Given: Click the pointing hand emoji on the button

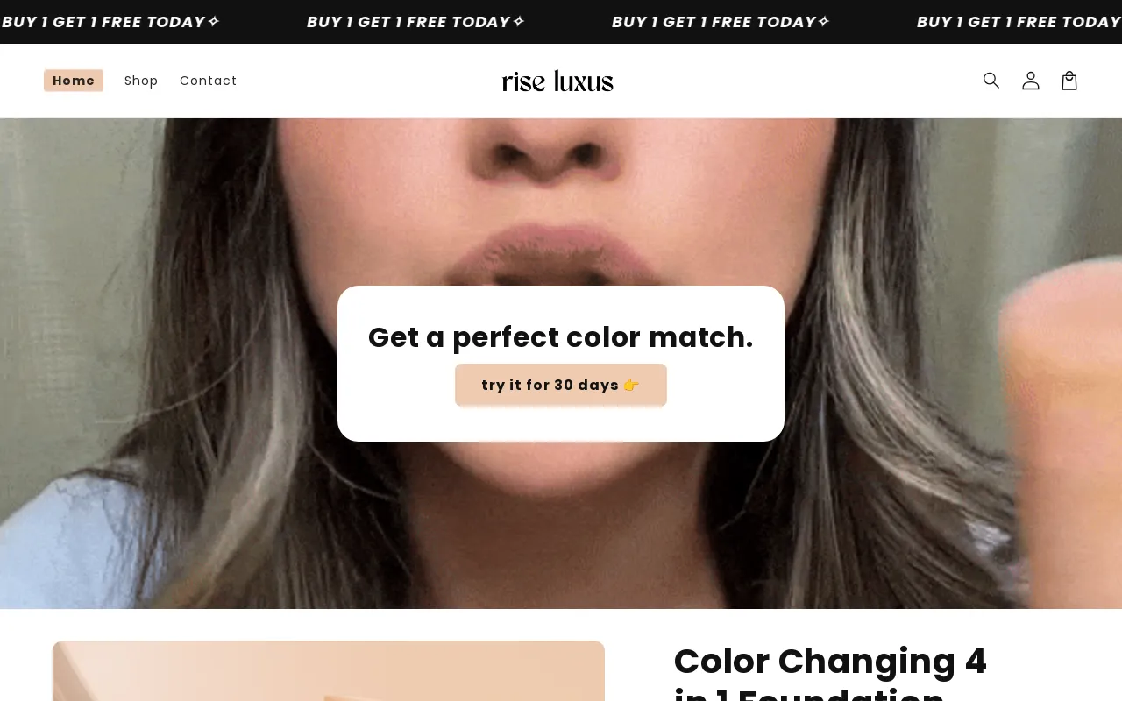Looking at the screenshot, I should pyautogui.click(x=631, y=385).
